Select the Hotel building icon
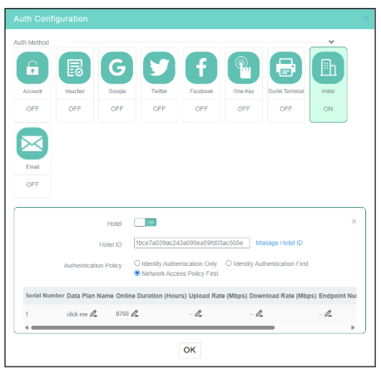This screenshot has height=374, width=381. (x=328, y=68)
